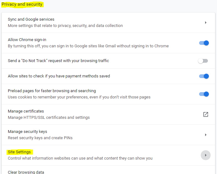217x174 pixels.
Task: Open Manage certificates external link icon
Action: click(x=206, y=114)
